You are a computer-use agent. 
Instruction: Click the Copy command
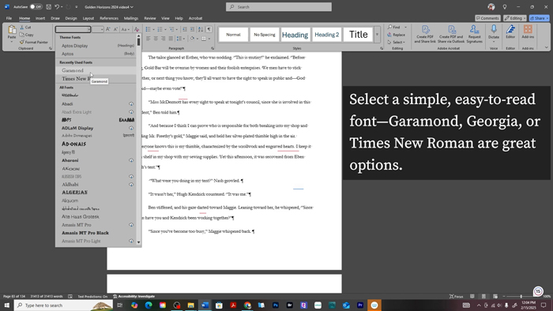pos(27,35)
